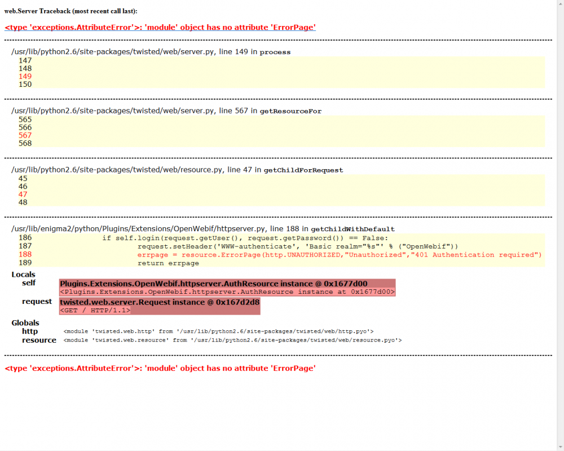Click line number 566
Viewport: 564px width, 451px height.
pos(25,127)
